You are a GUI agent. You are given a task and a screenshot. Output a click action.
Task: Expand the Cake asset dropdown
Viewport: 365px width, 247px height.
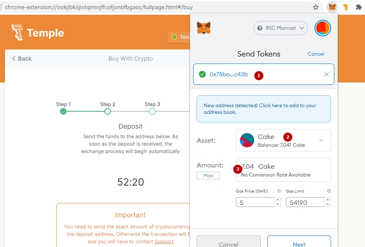coord(321,140)
